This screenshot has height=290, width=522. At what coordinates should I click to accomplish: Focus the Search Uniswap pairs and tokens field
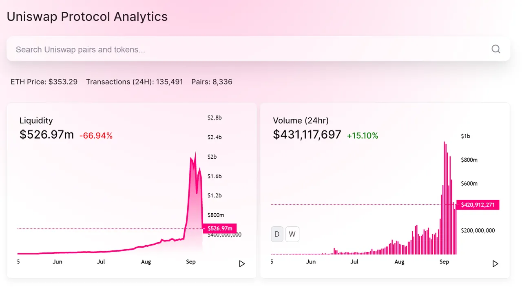(258, 49)
